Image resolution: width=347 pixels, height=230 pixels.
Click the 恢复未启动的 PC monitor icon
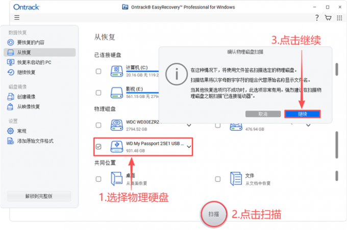pos(10,62)
